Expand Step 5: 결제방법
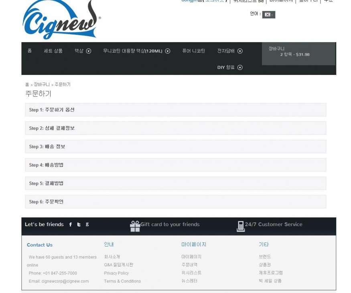This screenshot has height=293, width=351. [176, 183]
